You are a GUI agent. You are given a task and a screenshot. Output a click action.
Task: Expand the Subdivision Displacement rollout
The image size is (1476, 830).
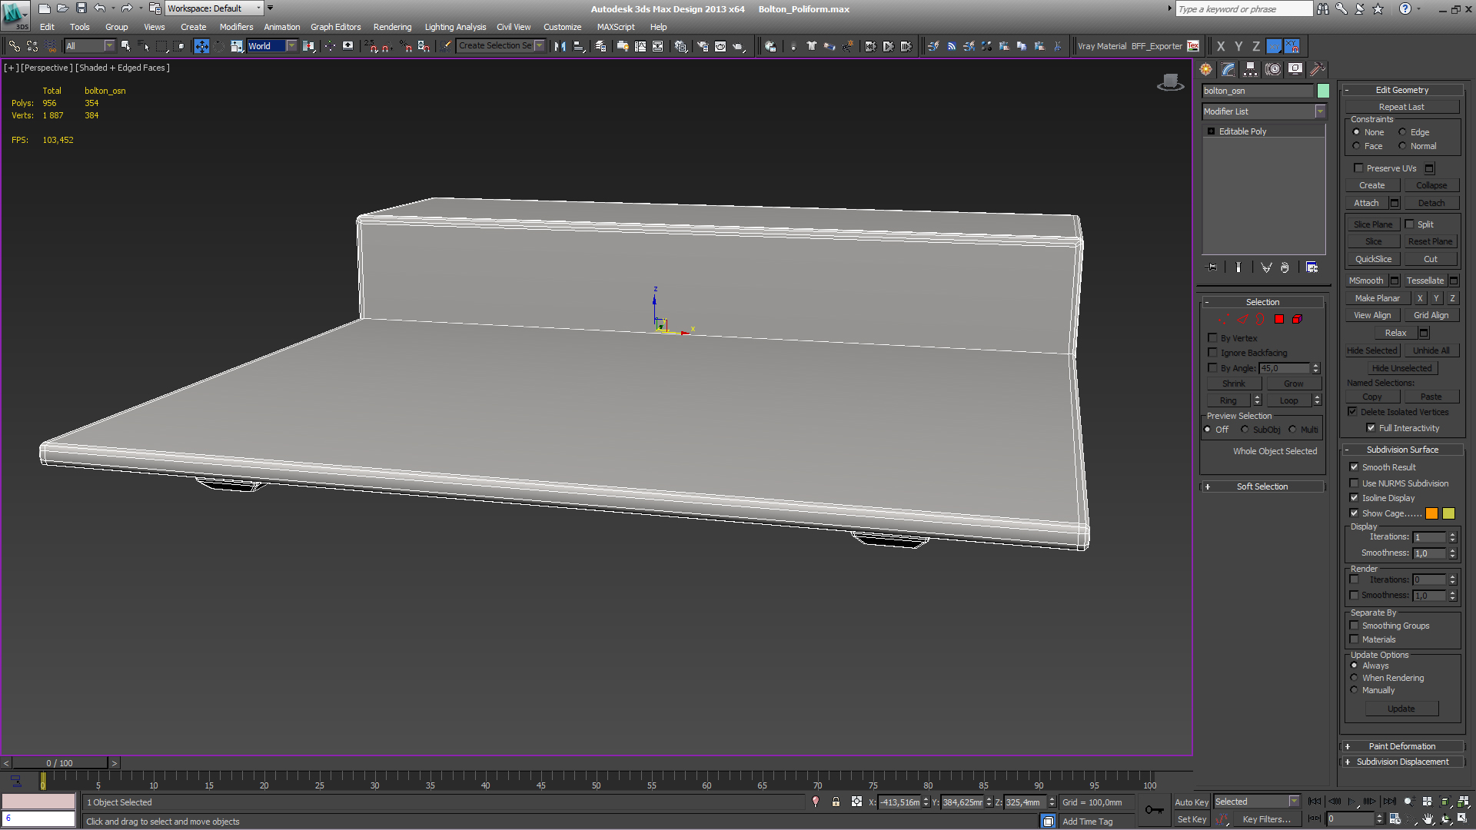click(x=1402, y=761)
